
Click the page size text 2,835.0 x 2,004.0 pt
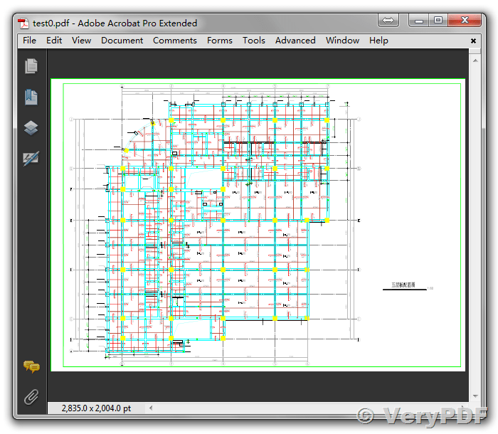coord(96,408)
